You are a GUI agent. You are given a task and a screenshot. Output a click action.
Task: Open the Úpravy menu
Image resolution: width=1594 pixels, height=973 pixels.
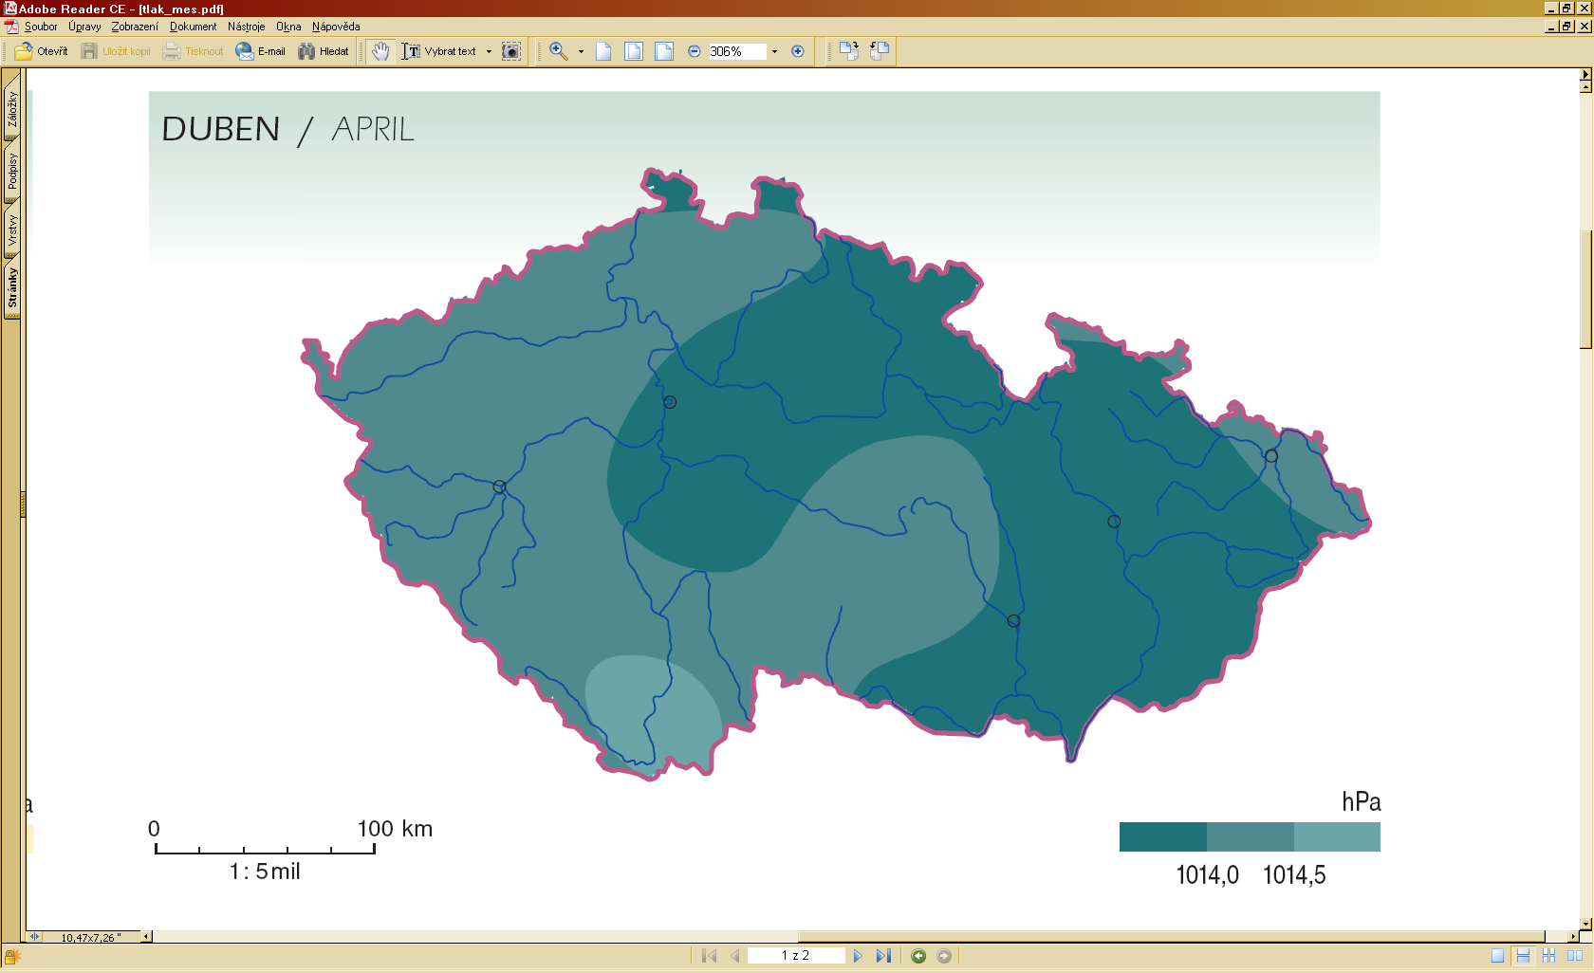pos(84,27)
